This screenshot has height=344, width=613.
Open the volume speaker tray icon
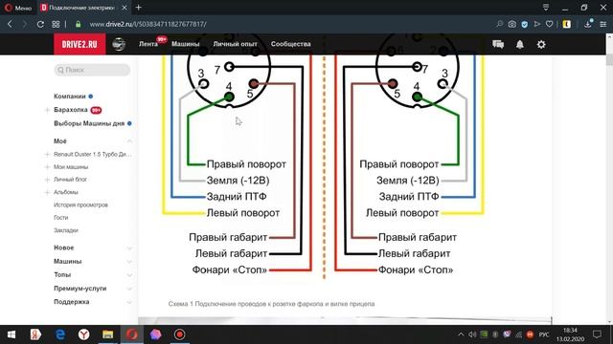pos(472,334)
